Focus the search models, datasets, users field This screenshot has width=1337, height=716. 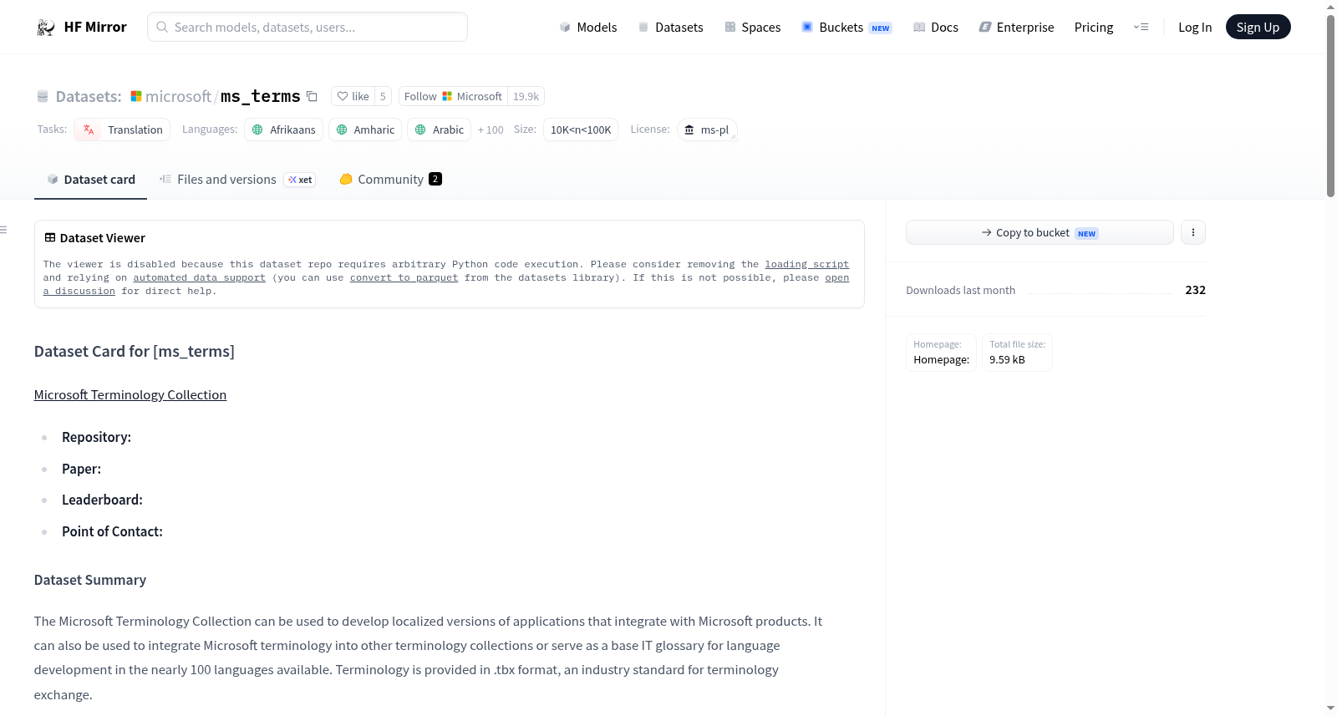pos(308,27)
